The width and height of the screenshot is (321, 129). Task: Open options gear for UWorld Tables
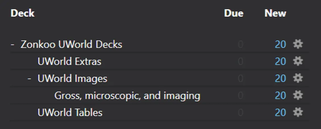click(x=298, y=112)
